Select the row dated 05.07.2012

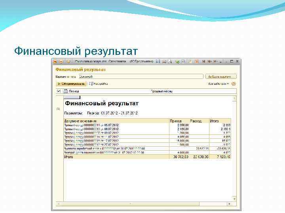[x=147, y=125]
